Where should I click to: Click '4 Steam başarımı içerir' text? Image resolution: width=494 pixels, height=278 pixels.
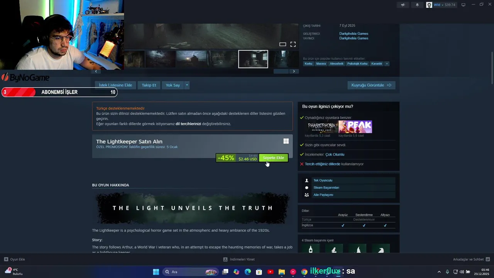click(318, 241)
